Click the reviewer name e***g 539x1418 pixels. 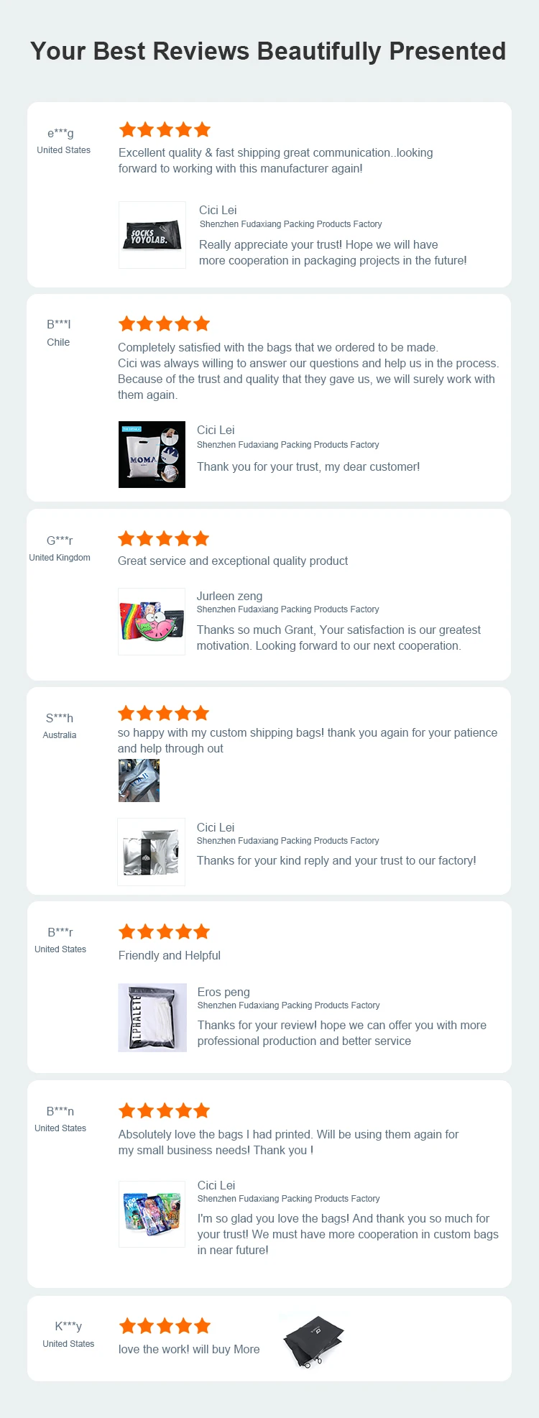tap(61, 133)
